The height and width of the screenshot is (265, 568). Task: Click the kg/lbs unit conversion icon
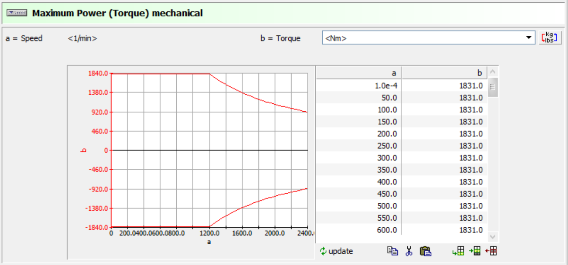(549, 38)
